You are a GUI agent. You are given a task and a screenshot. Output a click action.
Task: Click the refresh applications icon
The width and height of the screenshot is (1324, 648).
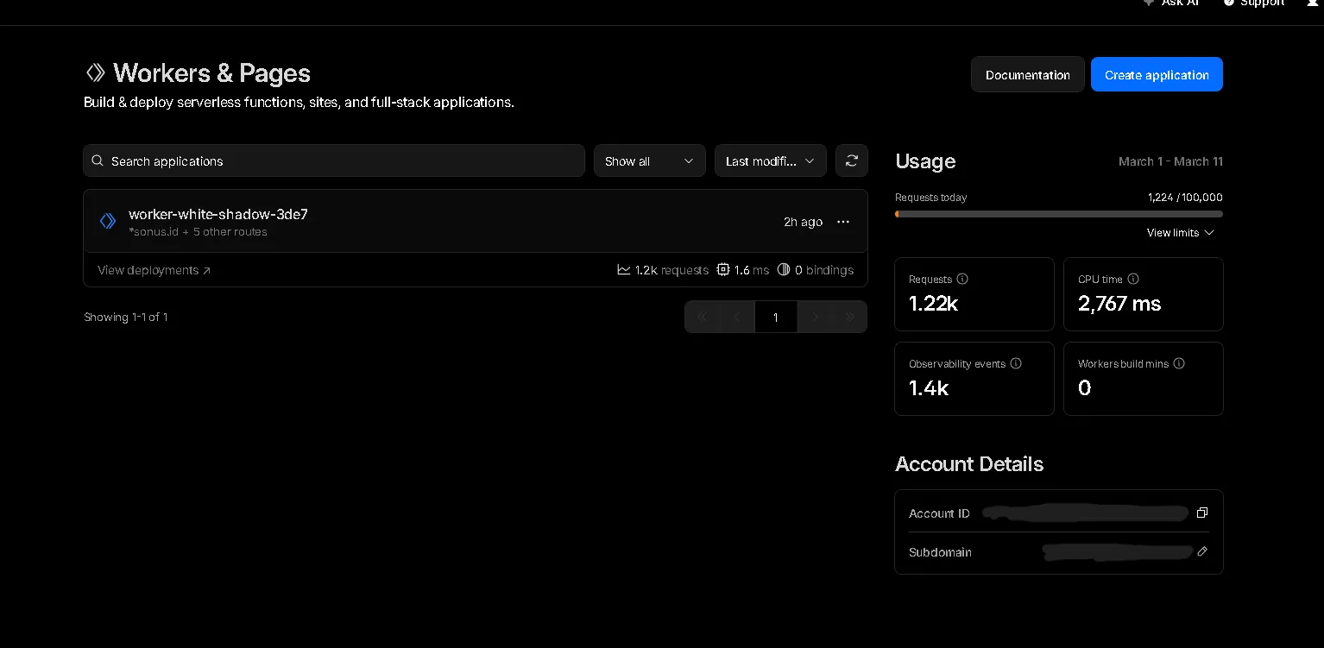click(851, 160)
